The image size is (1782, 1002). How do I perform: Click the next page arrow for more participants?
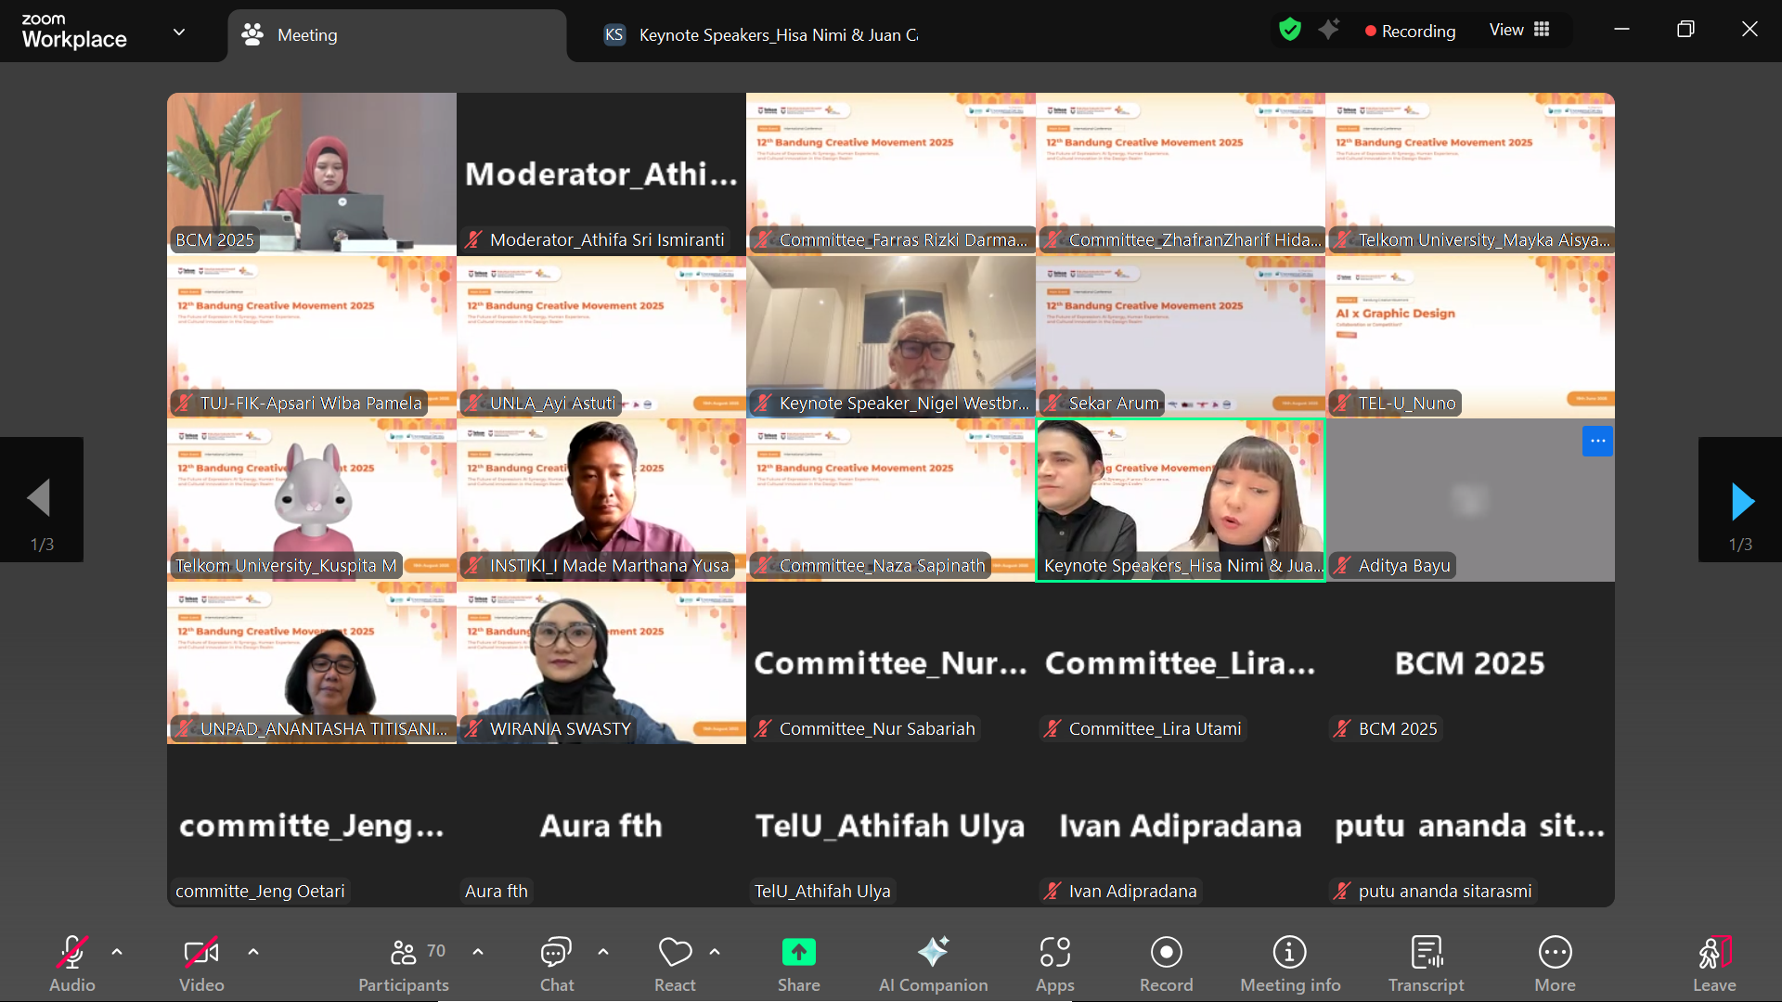[x=1742, y=499]
